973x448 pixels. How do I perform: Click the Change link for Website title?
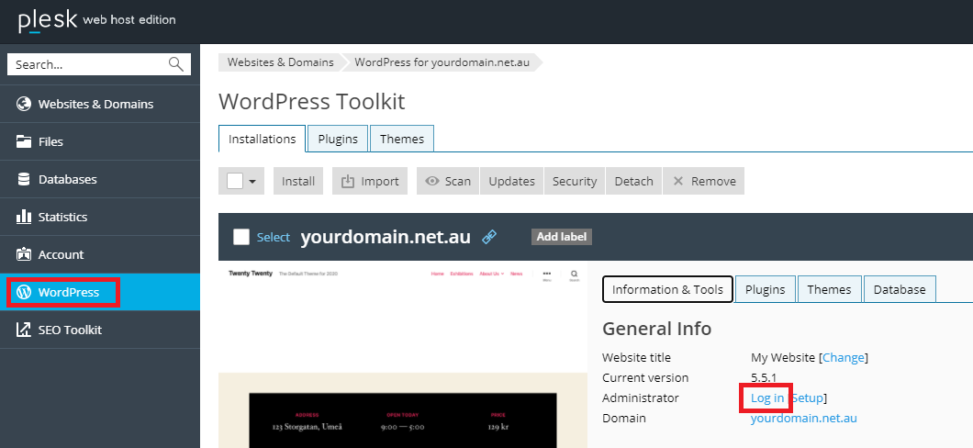click(844, 357)
